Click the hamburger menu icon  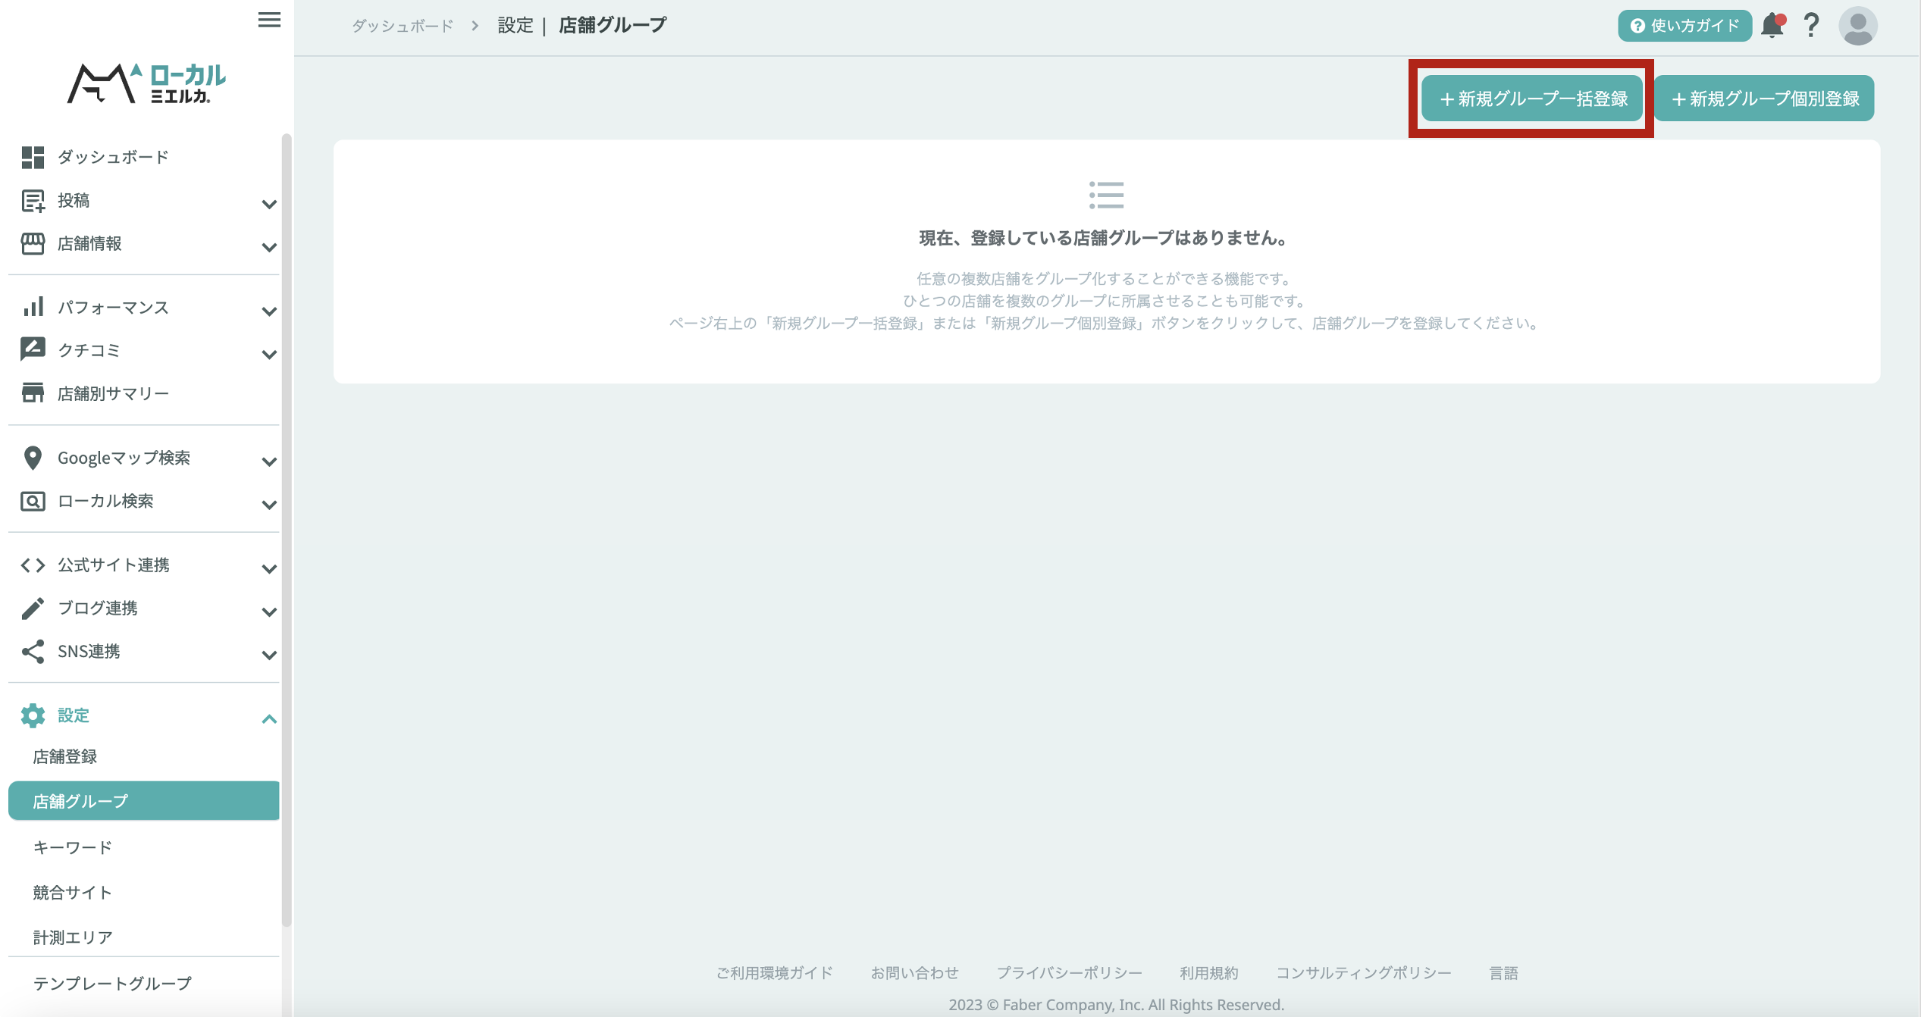coord(269,20)
